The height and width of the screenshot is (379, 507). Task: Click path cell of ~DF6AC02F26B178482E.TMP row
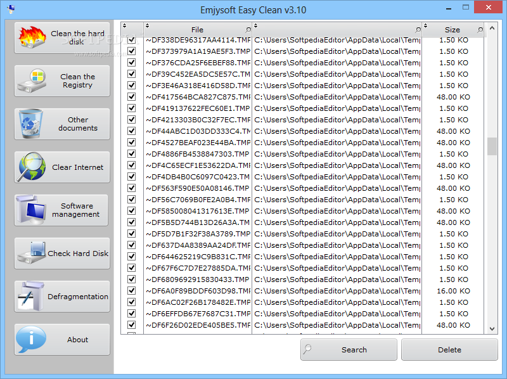coord(337,302)
